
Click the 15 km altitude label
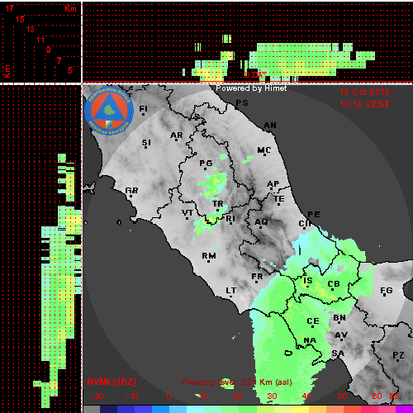20,19
